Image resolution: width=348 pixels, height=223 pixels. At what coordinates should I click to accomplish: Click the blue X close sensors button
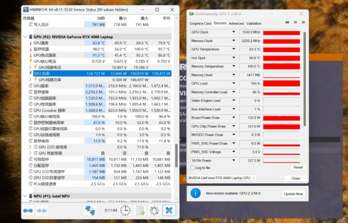click(169, 210)
